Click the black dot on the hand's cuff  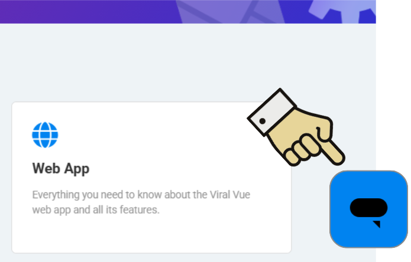tap(262, 121)
